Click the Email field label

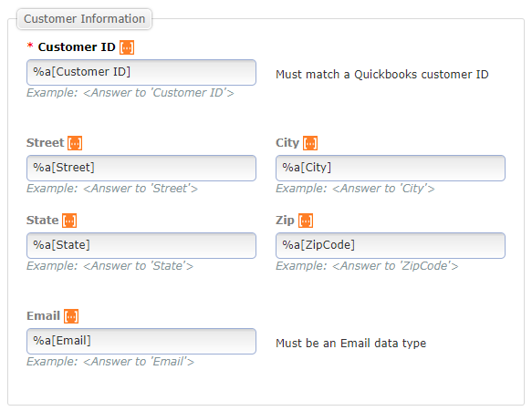pyautogui.click(x=44, y=316)
